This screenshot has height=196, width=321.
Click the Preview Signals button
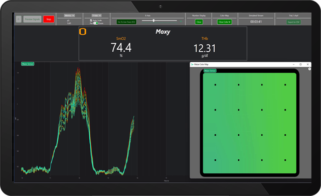[32, 19]
